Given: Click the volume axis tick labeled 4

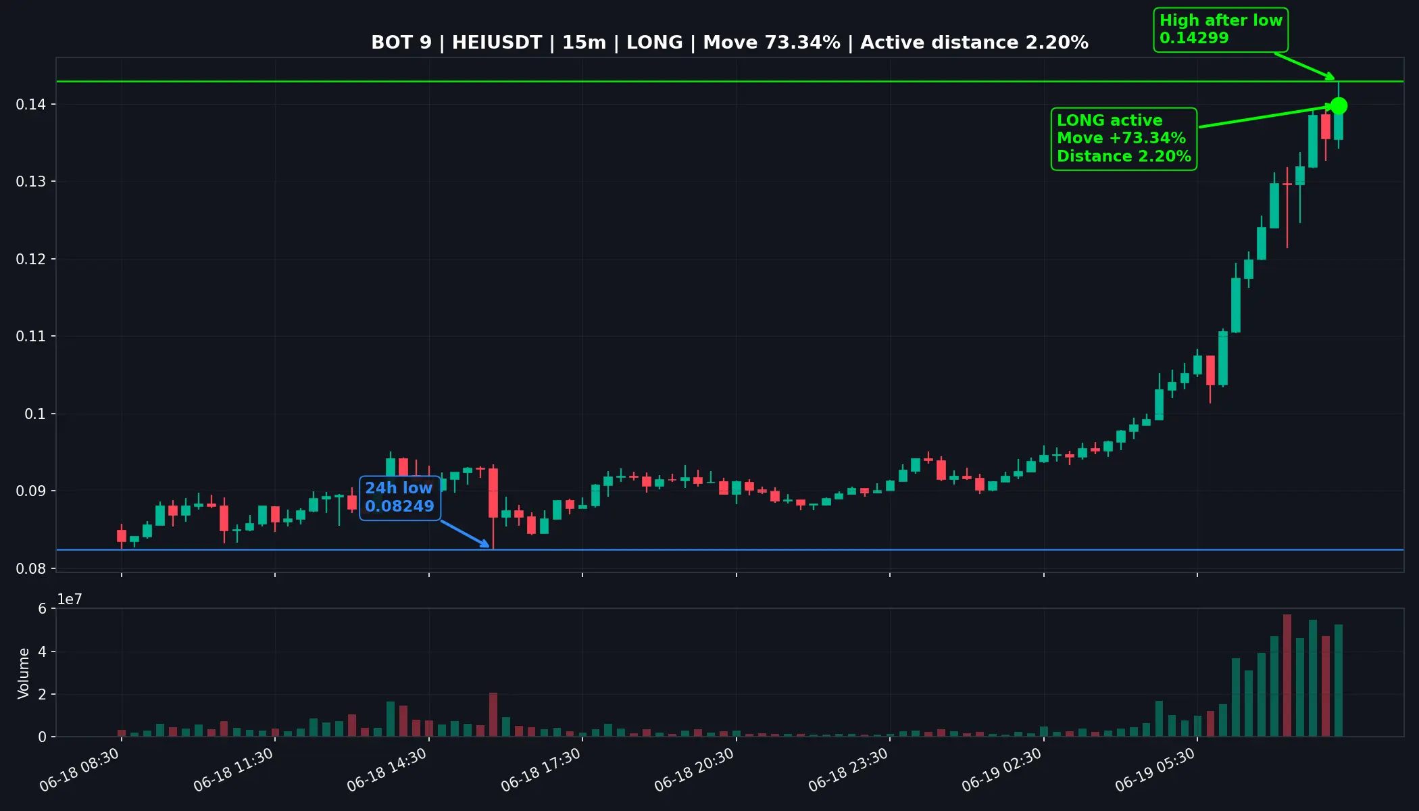Looking at the screenshot, I should click(43, 652).
